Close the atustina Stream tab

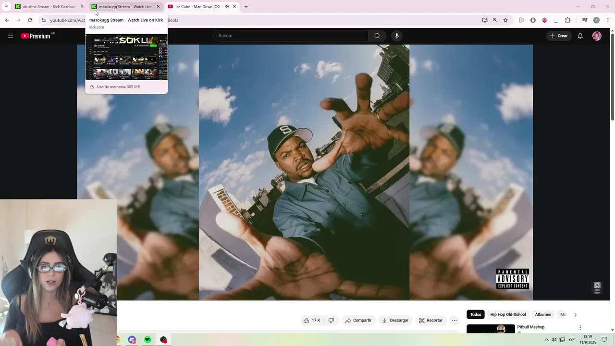[82, 7]
